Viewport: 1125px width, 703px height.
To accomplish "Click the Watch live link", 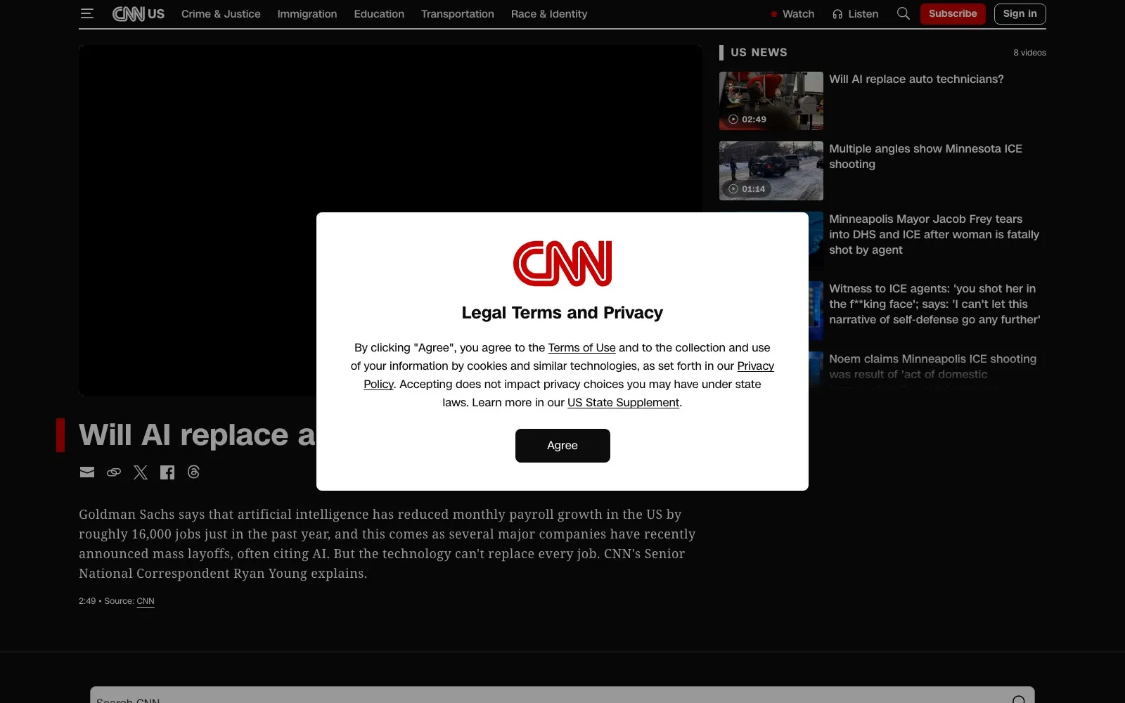I will [792, 13].
